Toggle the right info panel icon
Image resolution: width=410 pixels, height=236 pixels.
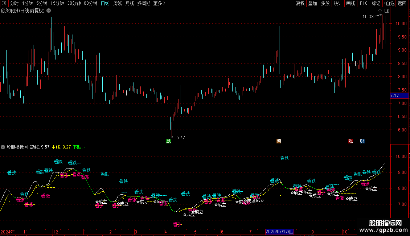(387, 11)
